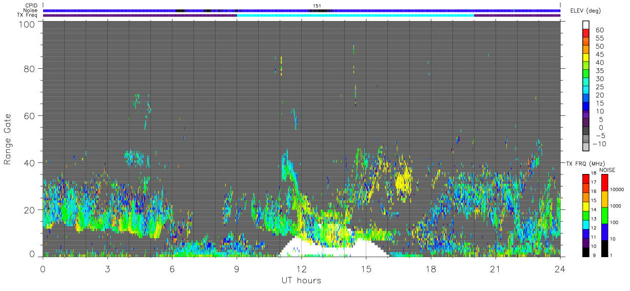Click the x-axis tick label '3'
630x291 pixels.
tap(107, 268)
